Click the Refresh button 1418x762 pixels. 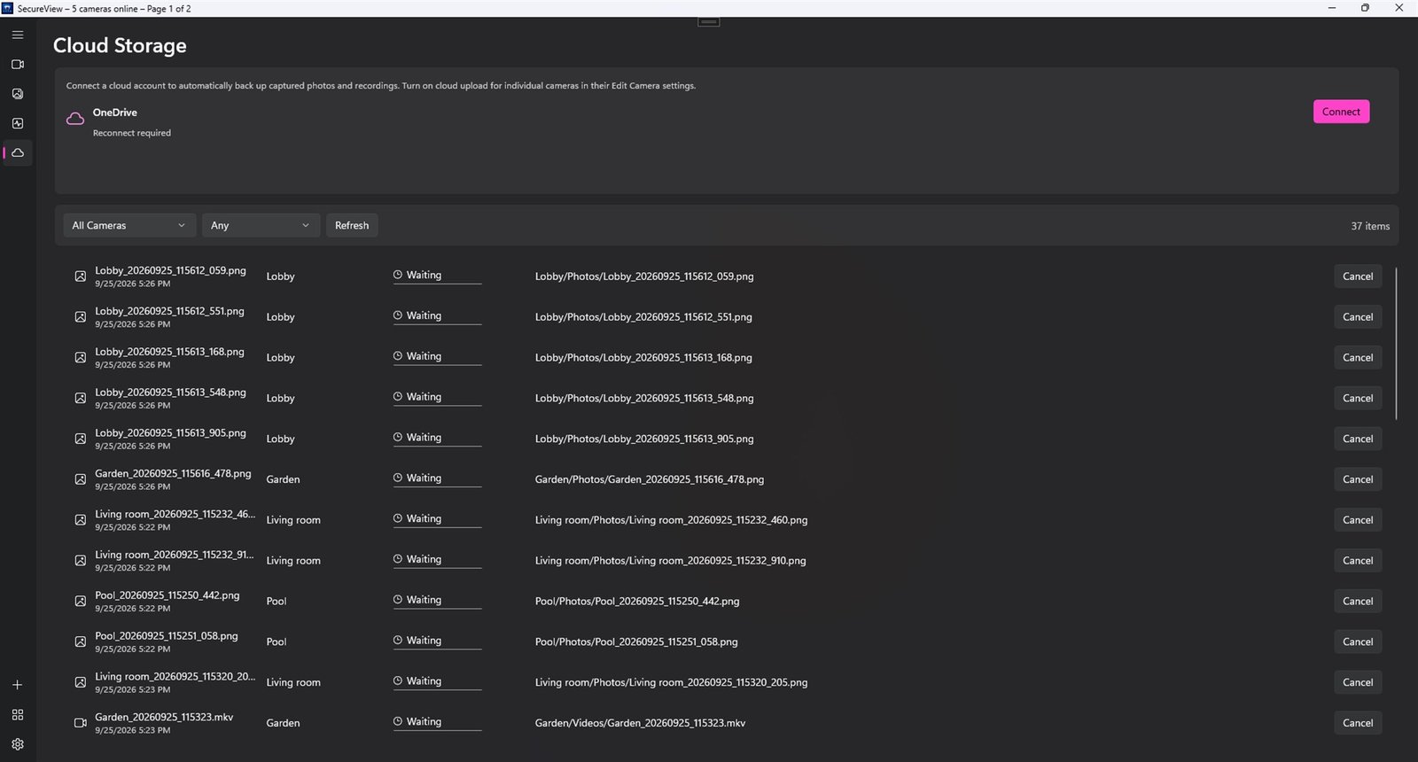[x=352, y=225]
